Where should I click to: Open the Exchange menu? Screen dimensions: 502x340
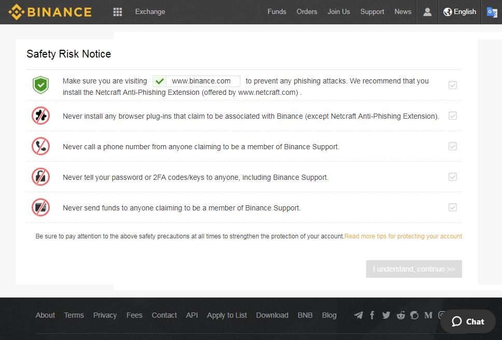(x=150, y=12)
